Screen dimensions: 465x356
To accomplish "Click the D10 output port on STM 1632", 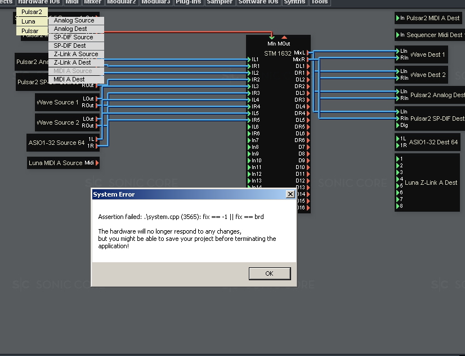I will tap(308, 167).
